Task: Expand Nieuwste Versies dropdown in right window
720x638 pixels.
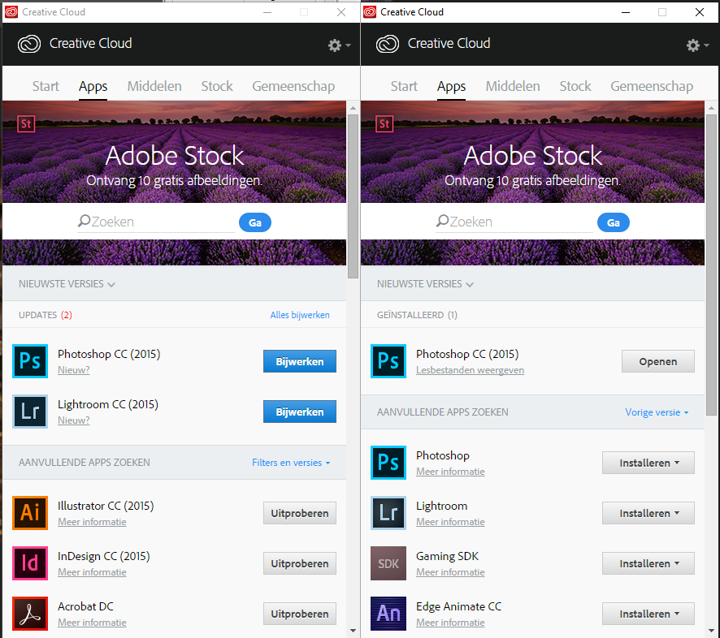Action: pyautogui.click(x=425, y=284)
